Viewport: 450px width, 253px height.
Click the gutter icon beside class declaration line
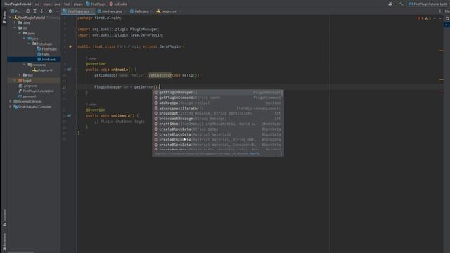(70, 46)
